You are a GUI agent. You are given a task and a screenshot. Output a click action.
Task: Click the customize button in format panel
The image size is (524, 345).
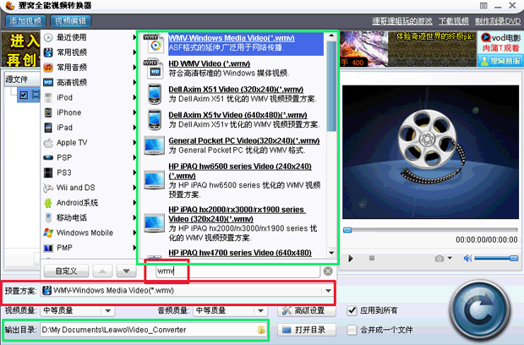point(66,271)
